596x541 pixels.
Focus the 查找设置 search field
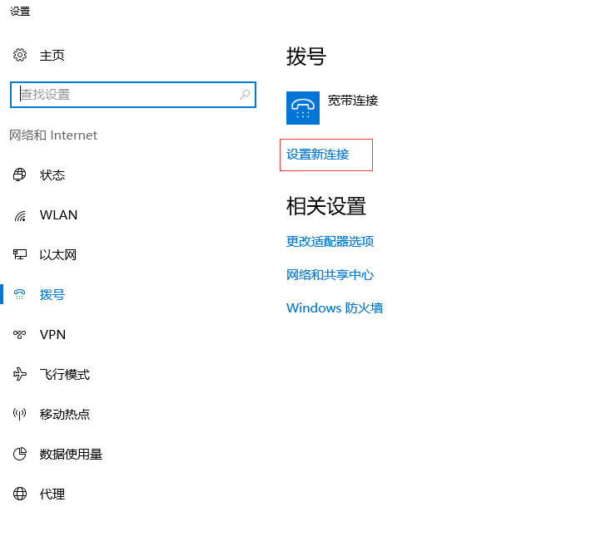pyautogui.click(x=125, y=95)
